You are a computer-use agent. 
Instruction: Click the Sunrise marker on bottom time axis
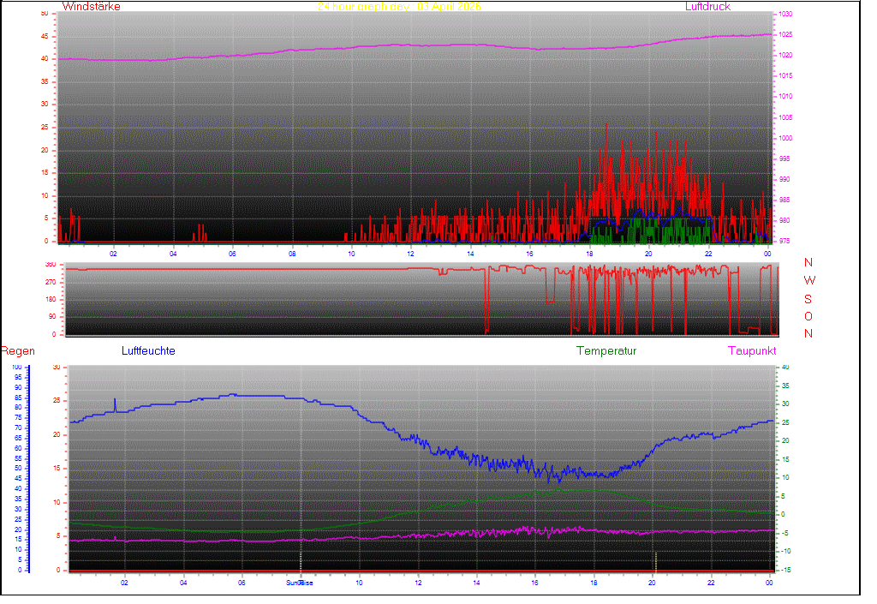coord(300,583)
